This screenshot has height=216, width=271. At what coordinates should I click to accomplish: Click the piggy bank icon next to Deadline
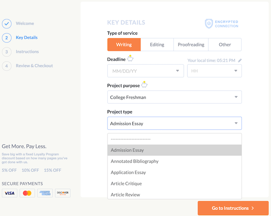[130, 59]
